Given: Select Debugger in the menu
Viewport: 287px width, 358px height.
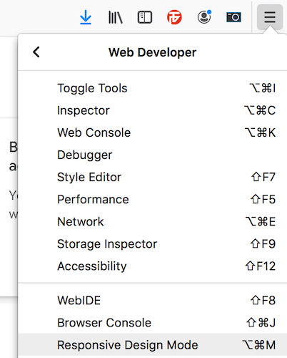Looking at the screenshot, I should click(x=153, y=155).
